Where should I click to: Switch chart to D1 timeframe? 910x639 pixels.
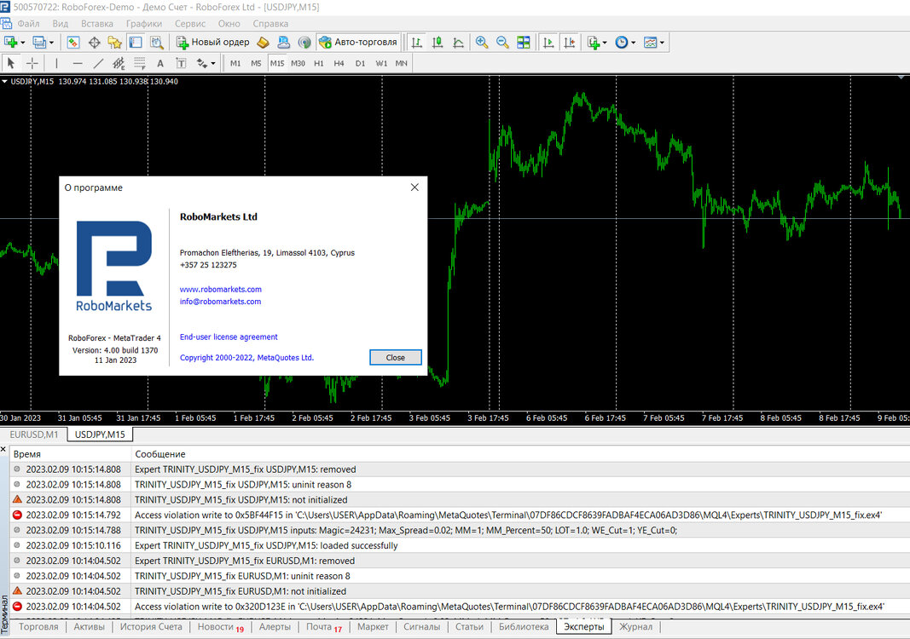pos(360,63)
